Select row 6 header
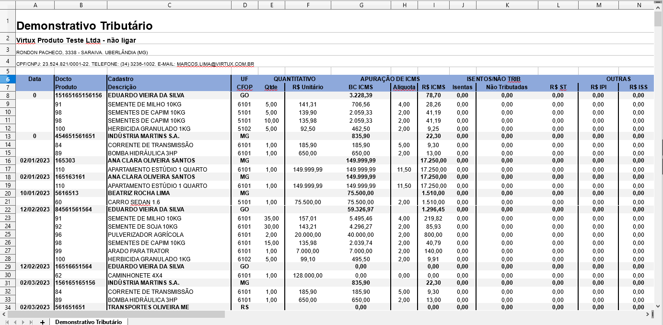 point(8,79)
